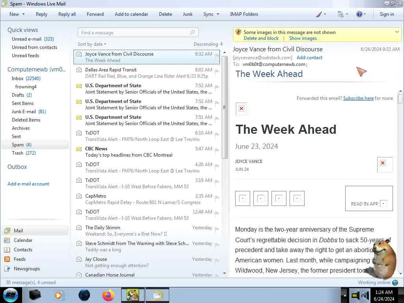Flag The Daily Skimm message
Image resolution: width=404 pixels, height=303 pixels.
(x=217, y=229)
